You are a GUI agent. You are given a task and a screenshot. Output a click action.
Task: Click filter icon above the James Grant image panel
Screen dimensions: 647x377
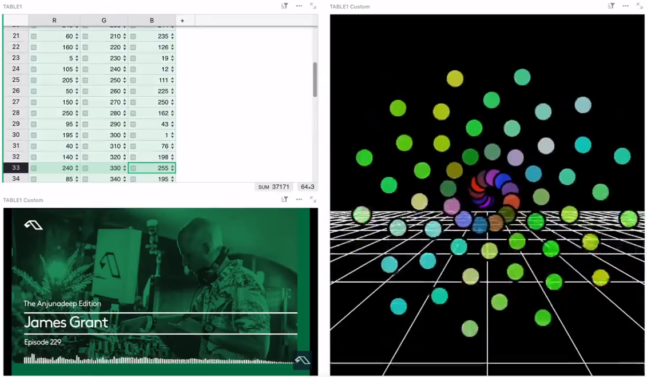284,199
